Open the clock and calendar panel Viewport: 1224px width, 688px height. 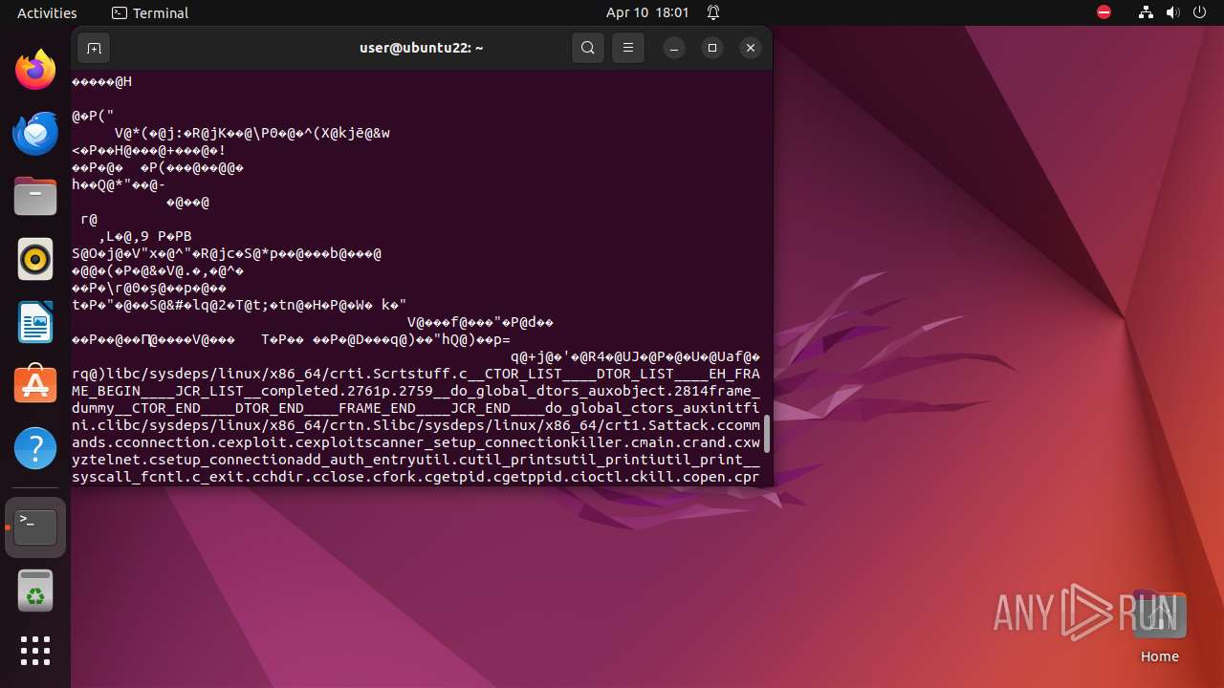coord(647,13)
